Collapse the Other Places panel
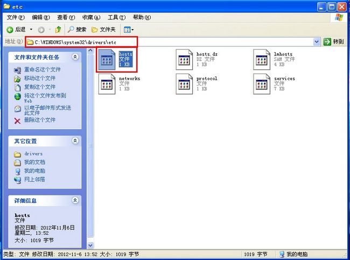The image size is (350, 260). tap(75, 140)
